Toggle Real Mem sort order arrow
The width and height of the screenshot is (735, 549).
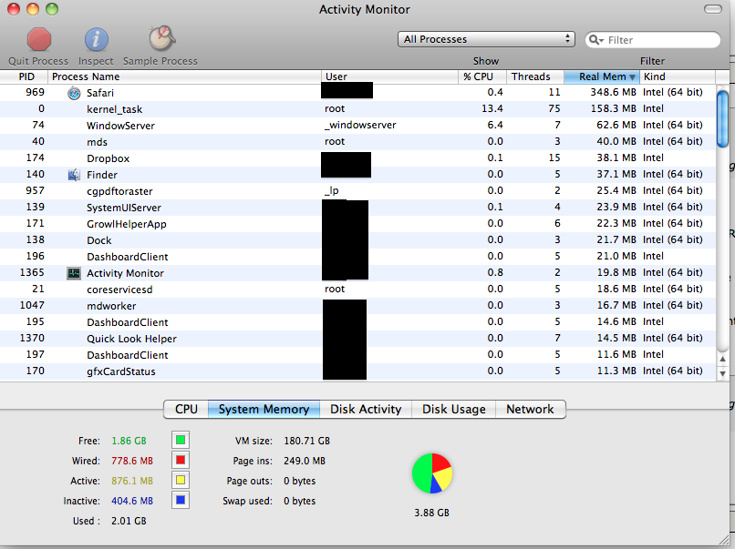click(x=632, y=77)
